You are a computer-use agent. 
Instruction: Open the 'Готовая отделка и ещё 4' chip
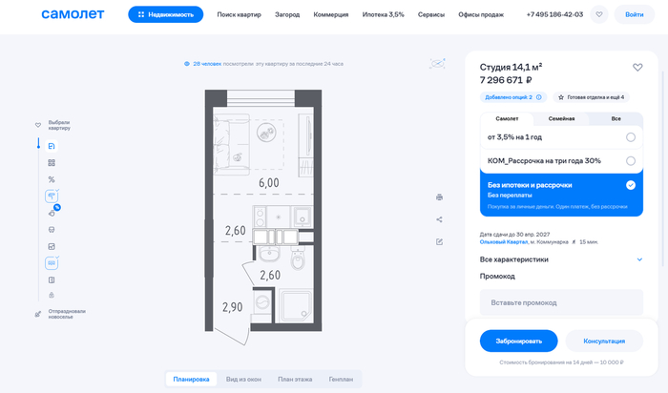[x=591, y=97]
